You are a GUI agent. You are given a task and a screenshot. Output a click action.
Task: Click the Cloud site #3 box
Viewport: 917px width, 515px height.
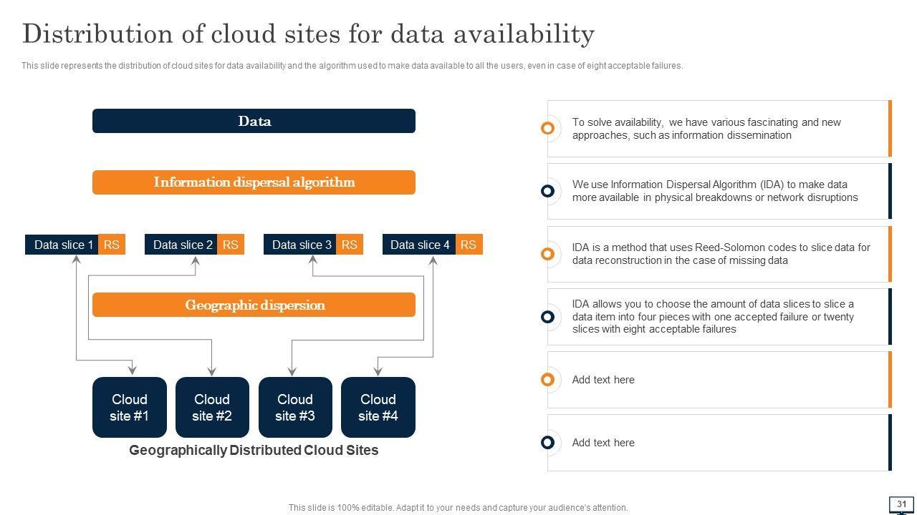pyautogui.click(x=295, y=407)
